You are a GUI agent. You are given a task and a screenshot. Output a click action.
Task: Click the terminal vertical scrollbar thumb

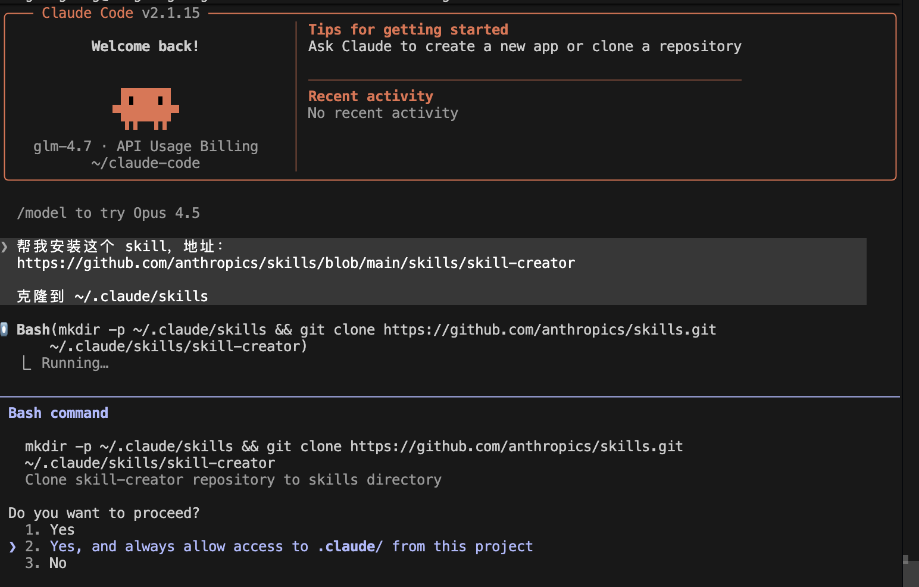911,574
